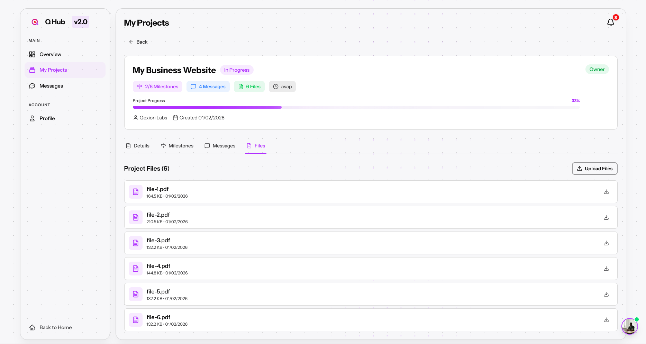
Task: Click the Back link above the project card
Action: pos(138,42)
